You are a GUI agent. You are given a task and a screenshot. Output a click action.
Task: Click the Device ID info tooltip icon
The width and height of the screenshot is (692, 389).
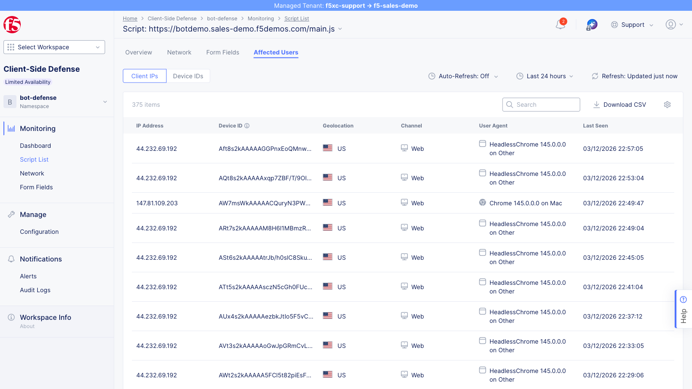(247, 125)
